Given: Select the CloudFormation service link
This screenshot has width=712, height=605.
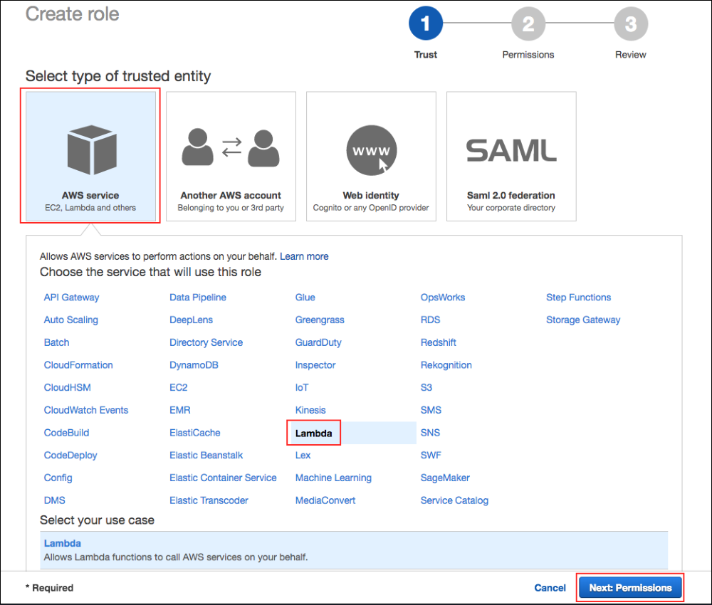Looking at the screenshot, I should [78, 364].
